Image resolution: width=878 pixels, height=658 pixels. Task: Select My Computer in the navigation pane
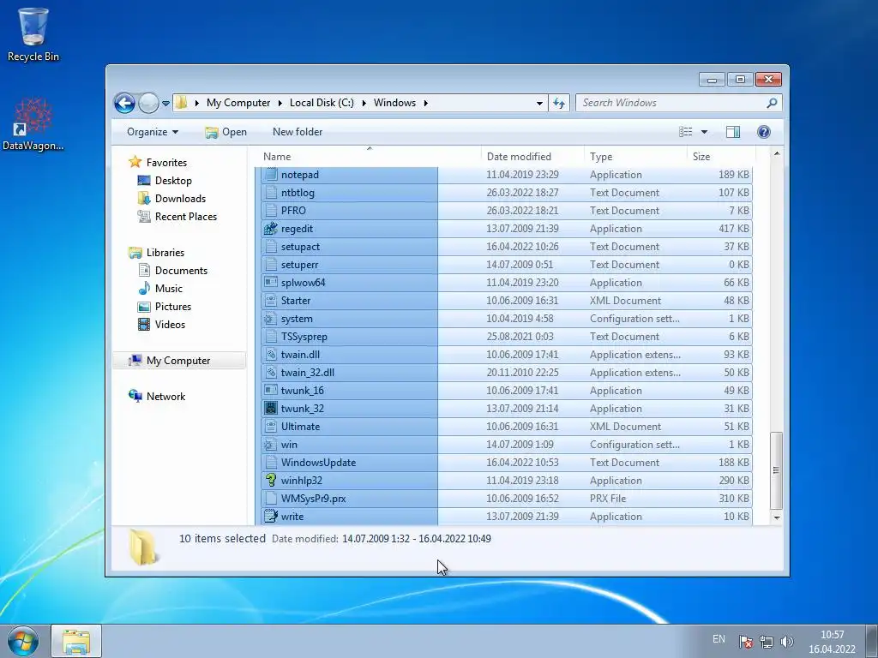coord(179,361)
